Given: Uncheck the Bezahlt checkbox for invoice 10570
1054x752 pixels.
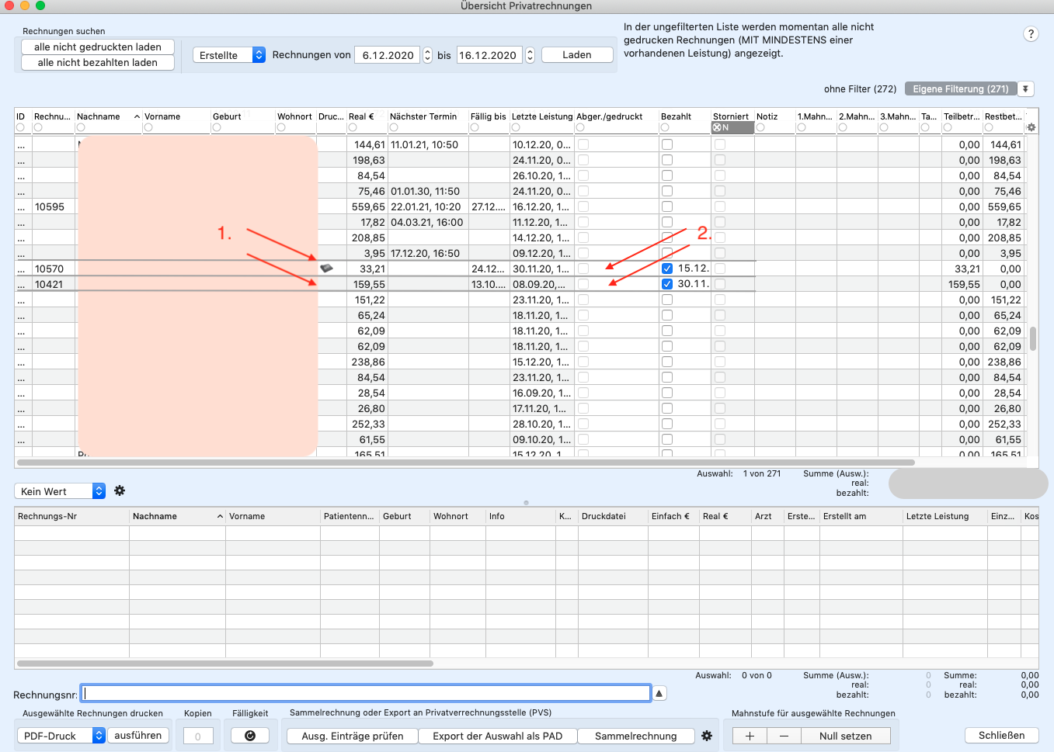Looking at the screenshot, I should pyautogui.click(x=667, y=269).
